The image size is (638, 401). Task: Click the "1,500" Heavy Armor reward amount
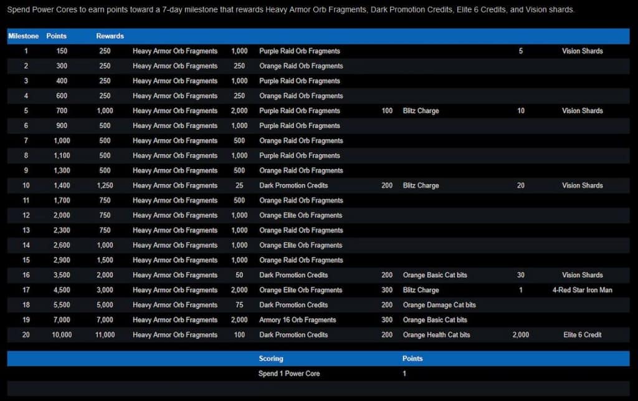(x=105, y=260)
